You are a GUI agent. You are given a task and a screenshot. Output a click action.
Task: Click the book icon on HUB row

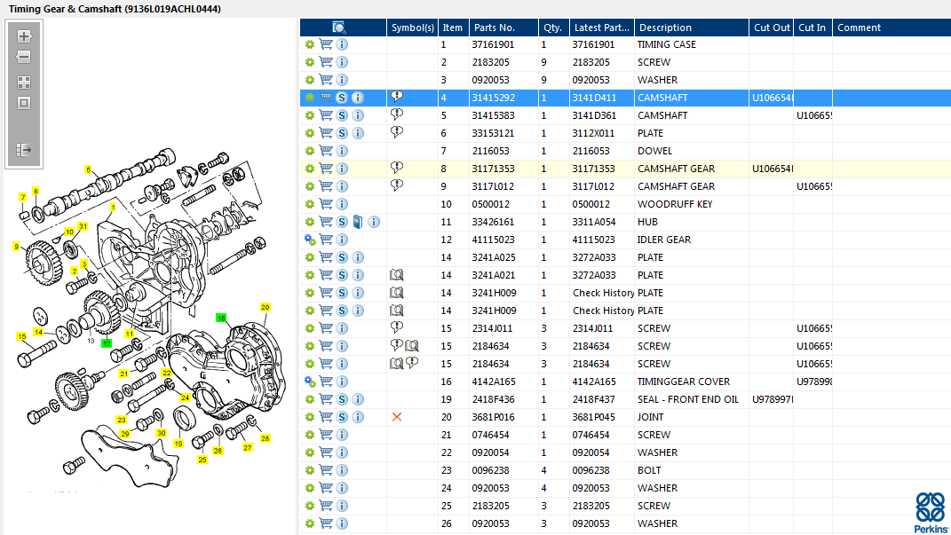pos(358,222)
